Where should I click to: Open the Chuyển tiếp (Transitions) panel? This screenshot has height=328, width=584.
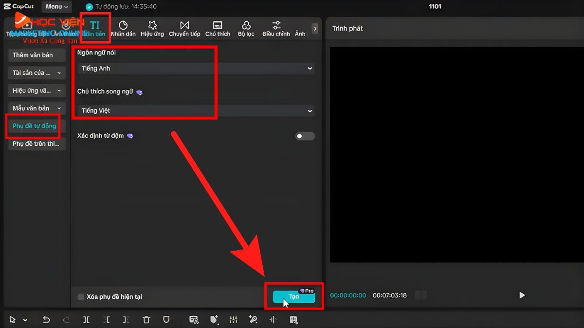pyautogui.click(x=184, y=28)
